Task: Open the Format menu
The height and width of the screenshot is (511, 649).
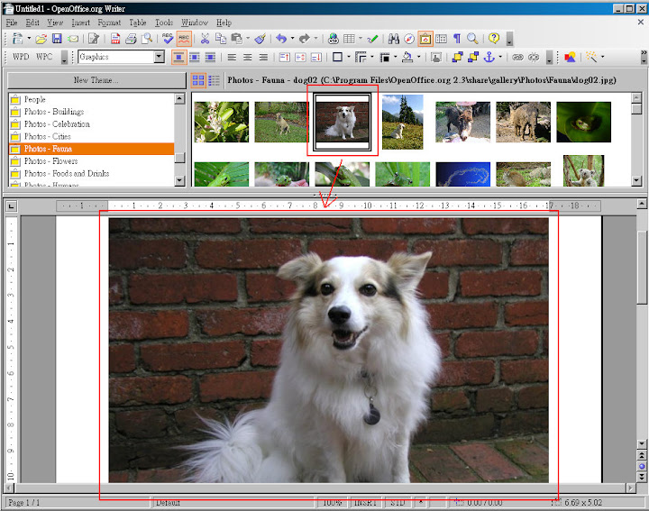Action: (x=109, y=23)
